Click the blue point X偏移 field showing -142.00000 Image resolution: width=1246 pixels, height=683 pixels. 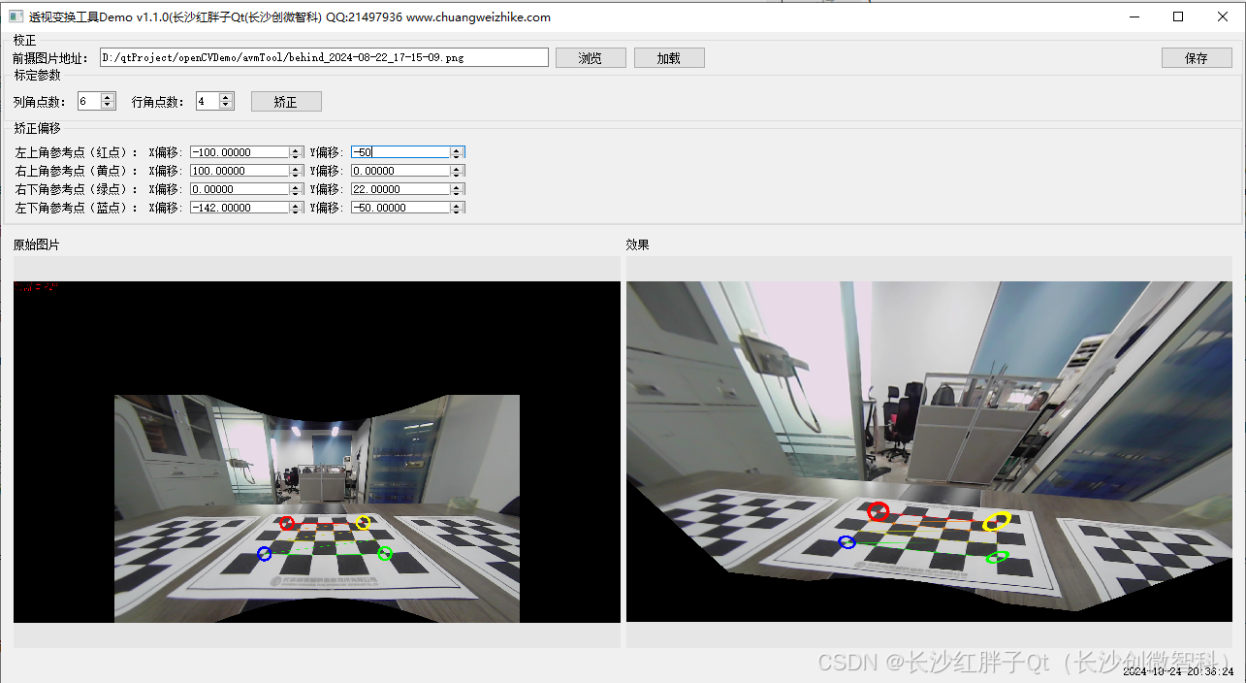click(240, 208)
